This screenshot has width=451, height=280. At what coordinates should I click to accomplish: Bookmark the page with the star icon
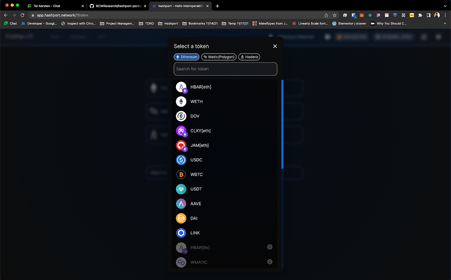(x=334, y=15)
